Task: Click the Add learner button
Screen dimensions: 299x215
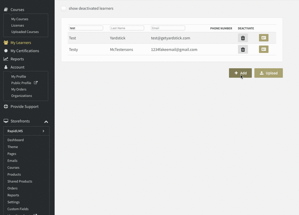Action: 240,73
